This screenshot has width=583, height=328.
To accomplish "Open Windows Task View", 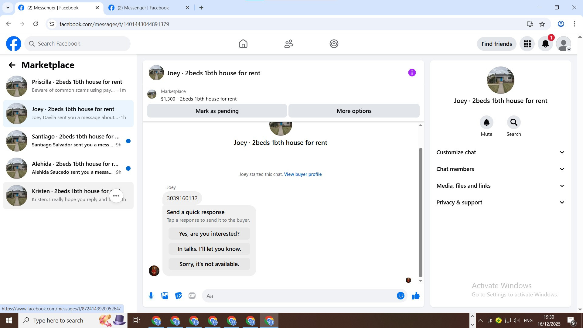I will (x=137, y=320).
